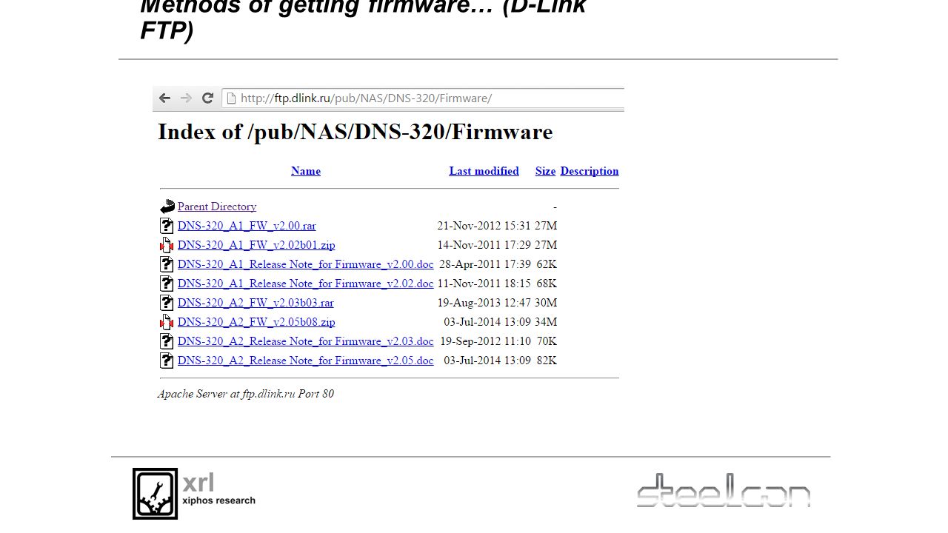Click the Index of /pub/NAS/DNS-320/Firmware heading
Image resolution: width=948 pixels, height=533 pixels.
[x=355, y=132]
